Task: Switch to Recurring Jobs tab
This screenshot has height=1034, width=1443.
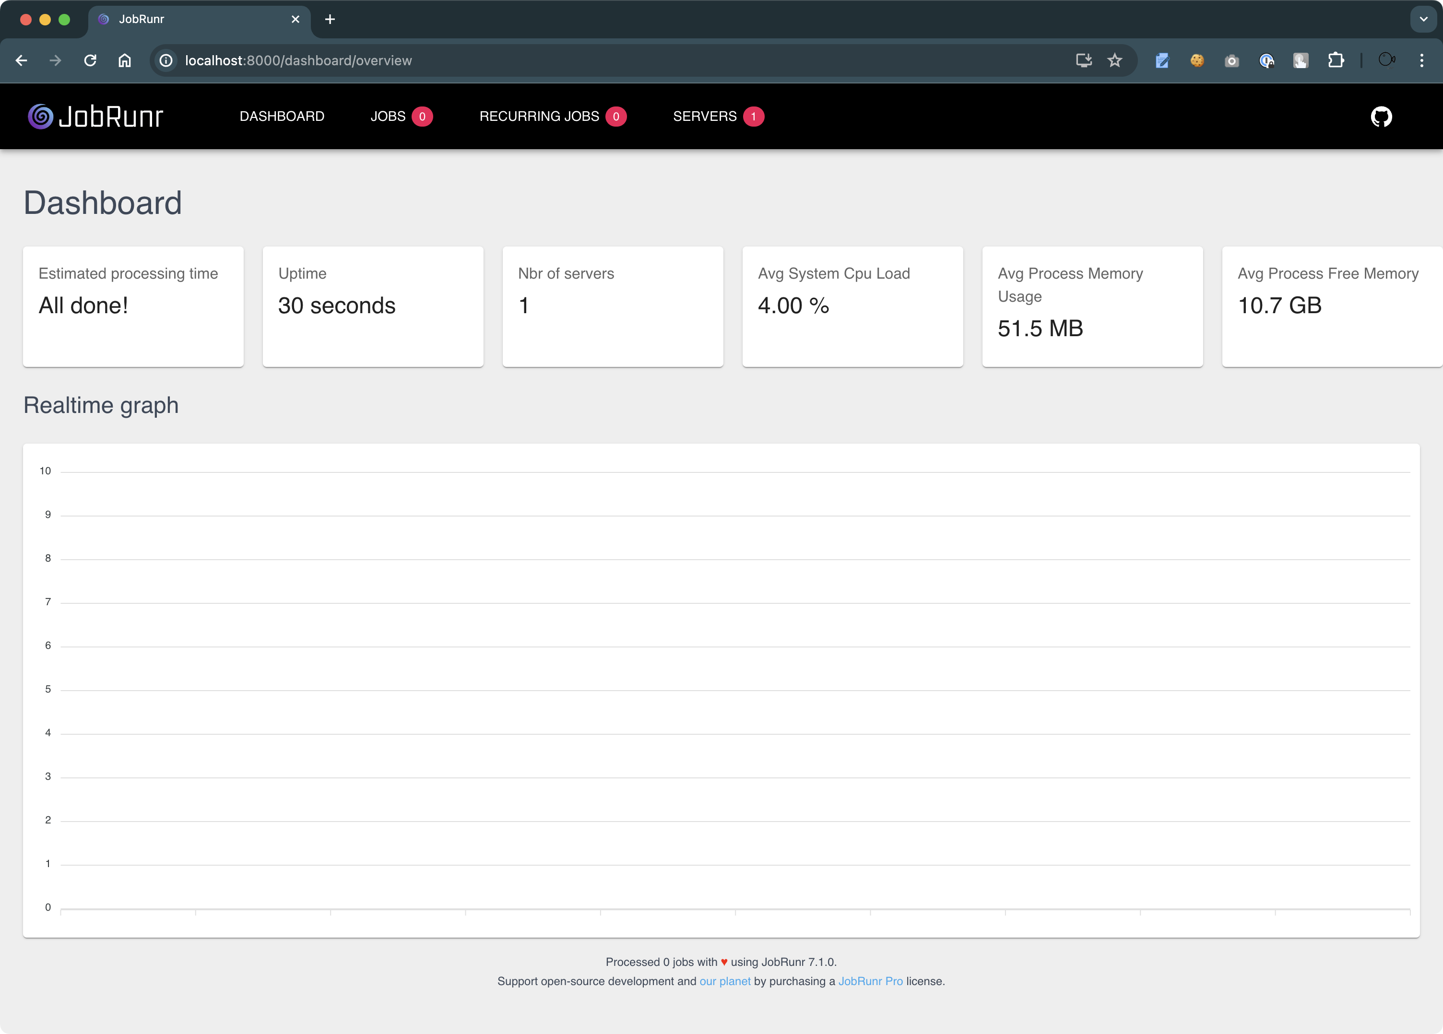Action: coord(539,117)
